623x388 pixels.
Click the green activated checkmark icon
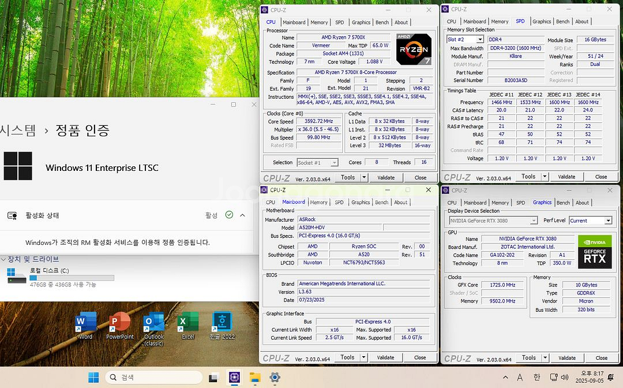tap(229, 215)
